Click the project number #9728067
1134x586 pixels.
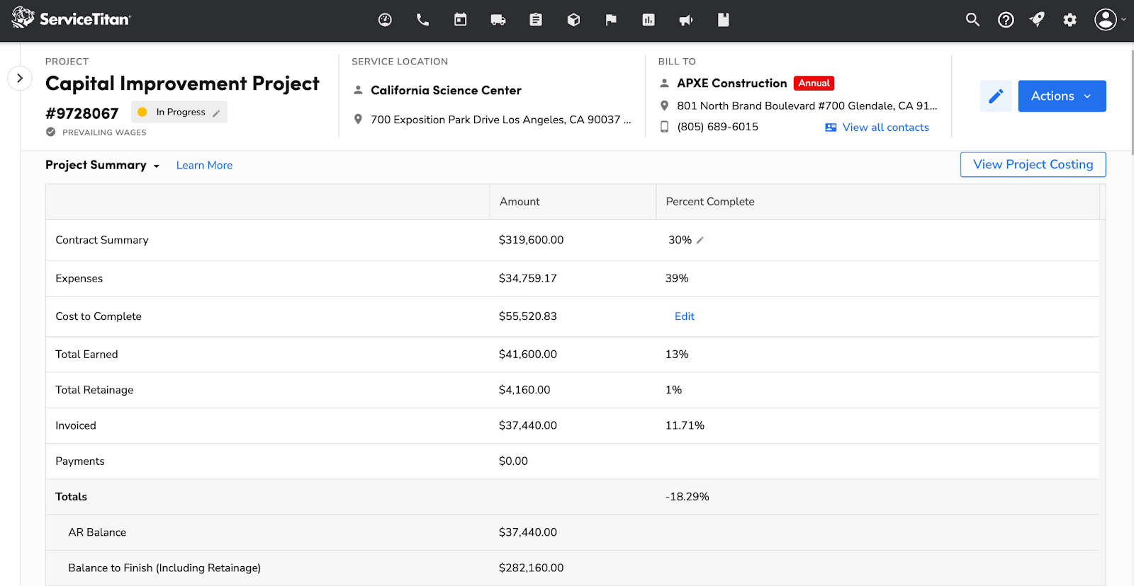click(x=82, y=113)
